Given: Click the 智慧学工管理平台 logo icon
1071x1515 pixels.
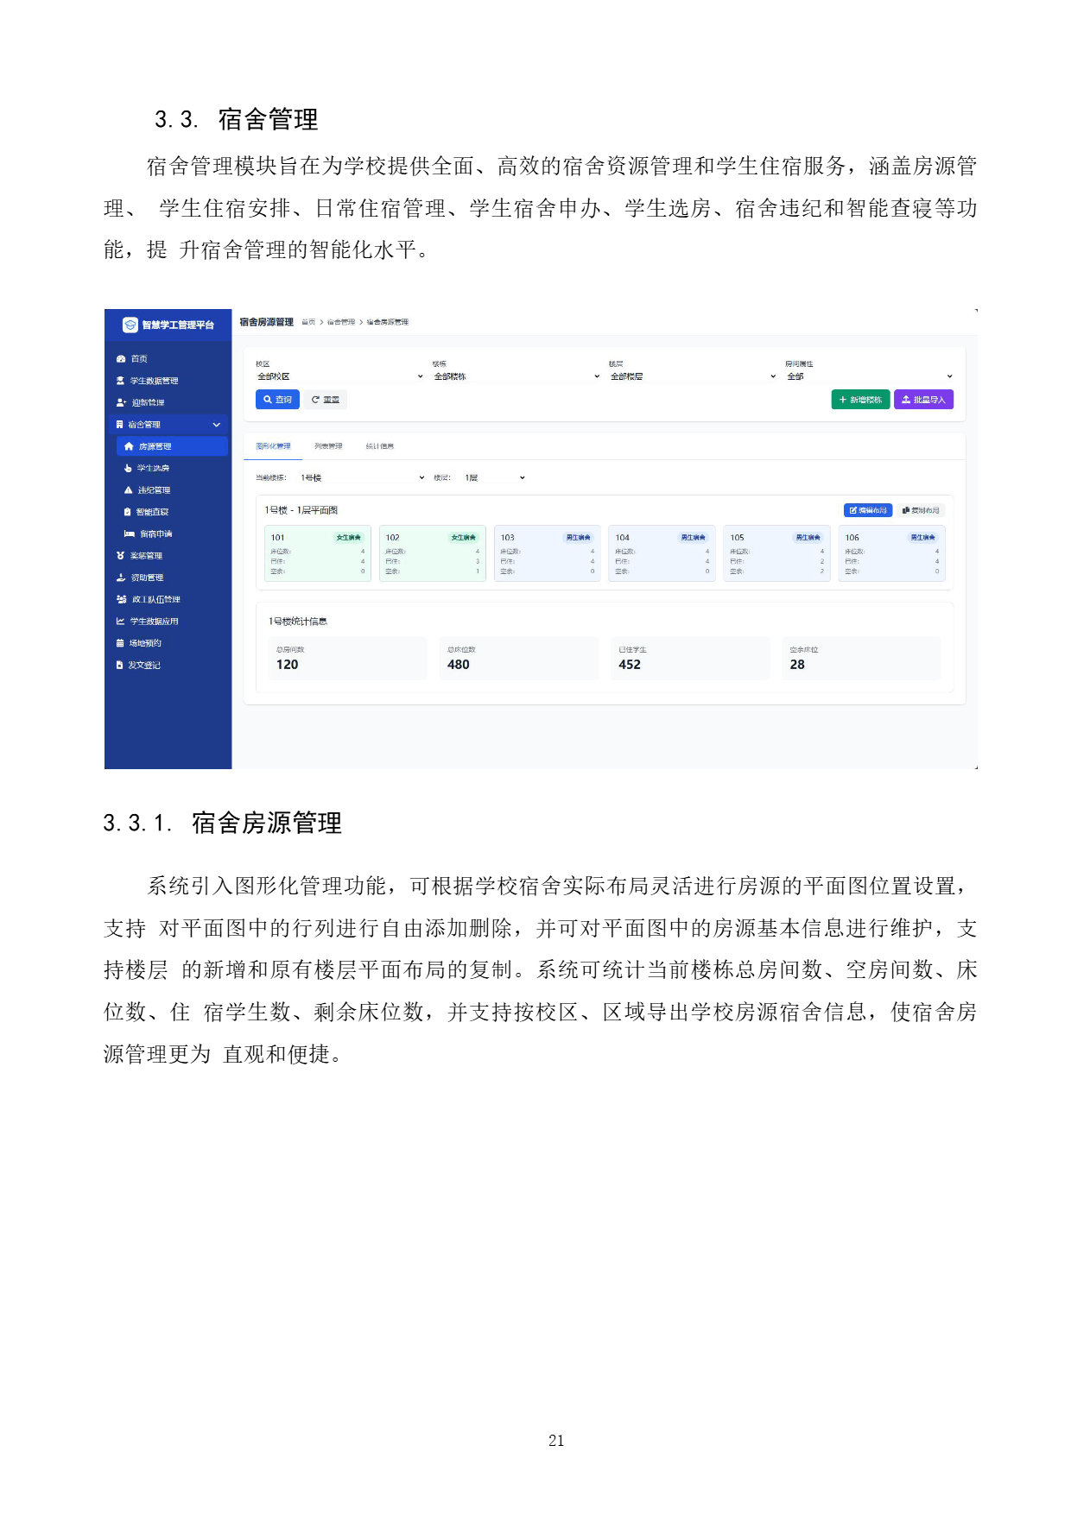Looking at the screenshot, I should [130, 325].
